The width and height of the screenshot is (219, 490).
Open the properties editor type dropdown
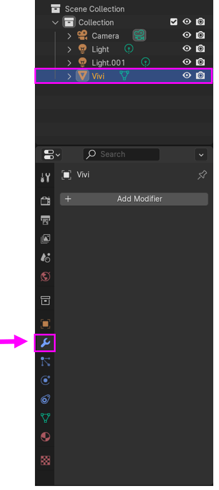[x=52, y=155]
